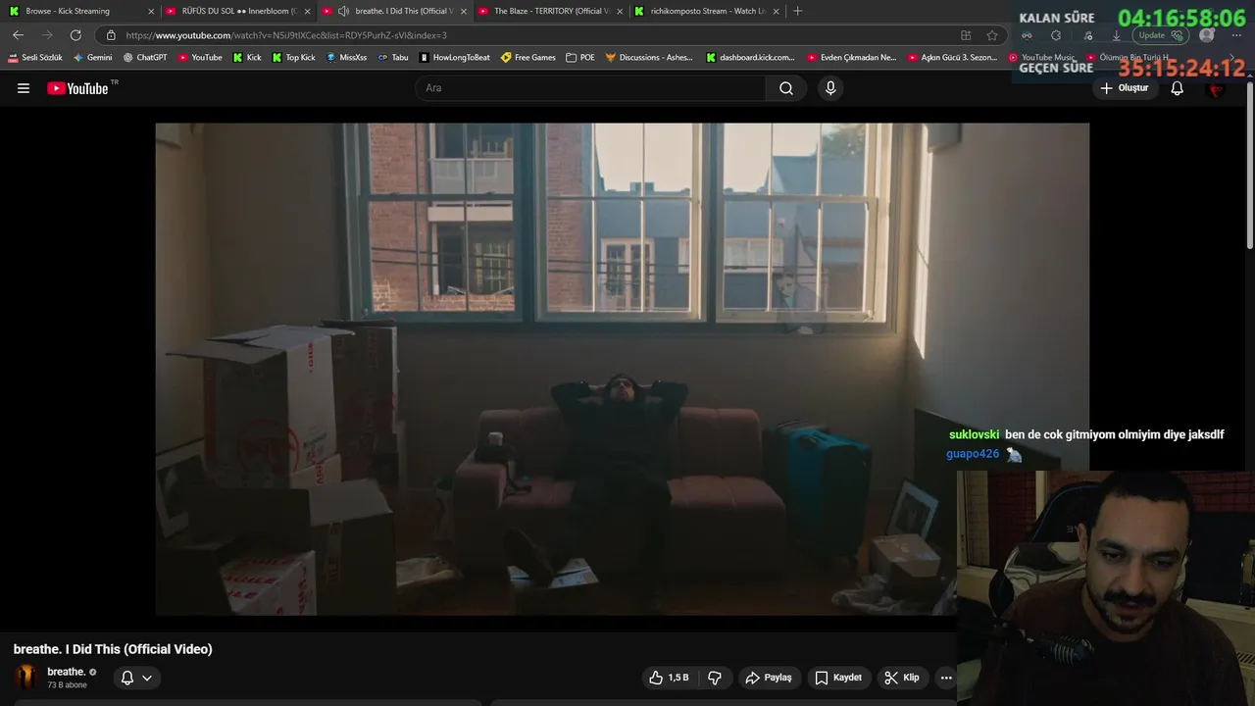1255x706 pixels.
Task: Close The Blaze - TERRITORY tab
Action: [620, 11]
